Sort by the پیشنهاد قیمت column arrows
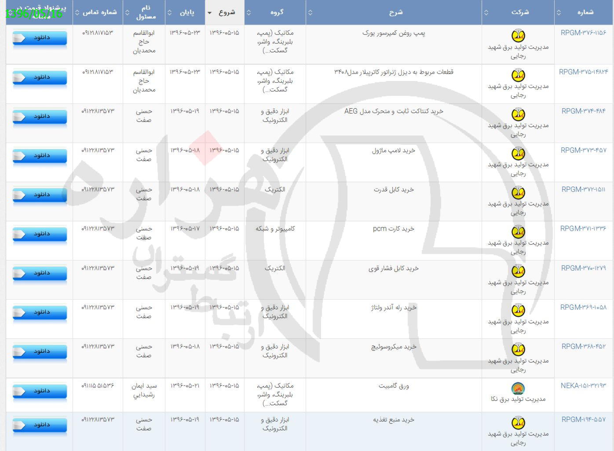Screen dimensions: 614x451 (x=10, y=12)
